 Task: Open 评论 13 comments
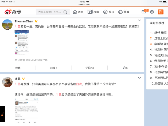(x=89, y=68)
